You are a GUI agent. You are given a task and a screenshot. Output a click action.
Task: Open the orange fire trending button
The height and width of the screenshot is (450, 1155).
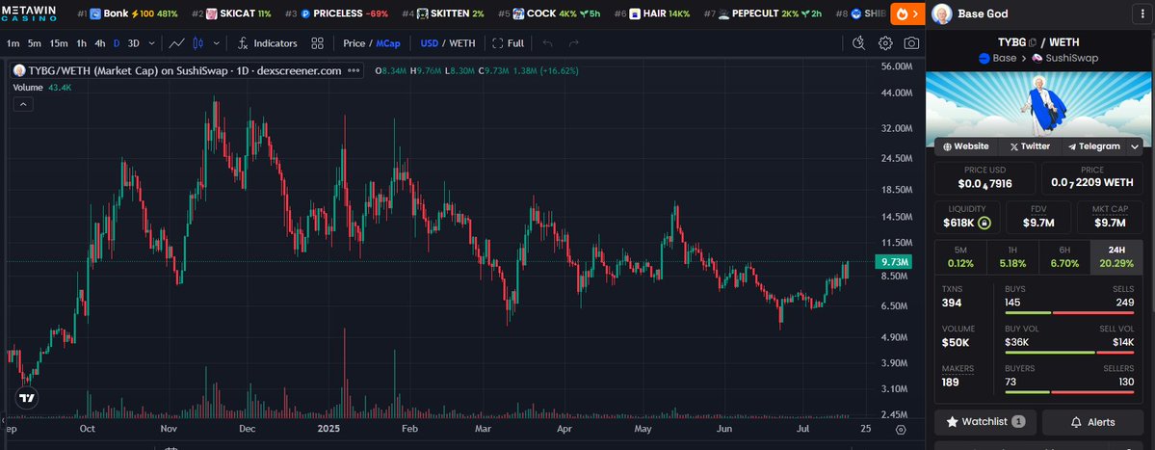(907, 13)
